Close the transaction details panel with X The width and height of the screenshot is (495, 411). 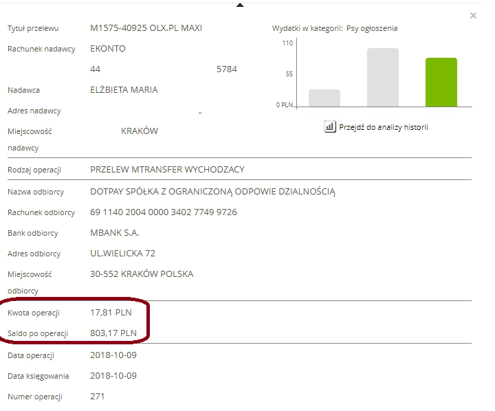tap(473, 15)
